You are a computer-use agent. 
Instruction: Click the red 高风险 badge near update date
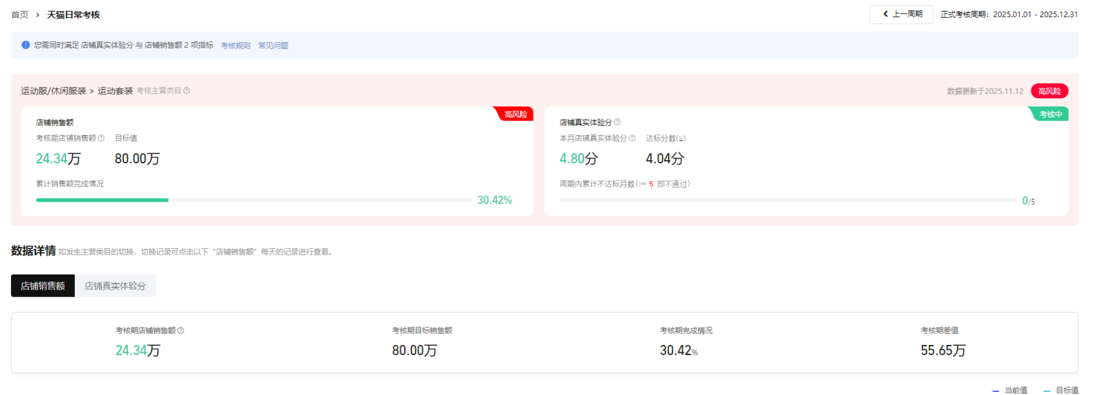coord(1050,91)
